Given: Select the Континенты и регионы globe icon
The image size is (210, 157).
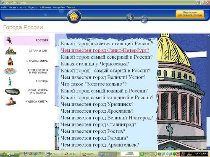Looking at the screenshot, I should (10, 71).
